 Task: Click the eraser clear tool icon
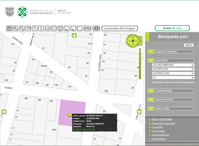(47, 28)
